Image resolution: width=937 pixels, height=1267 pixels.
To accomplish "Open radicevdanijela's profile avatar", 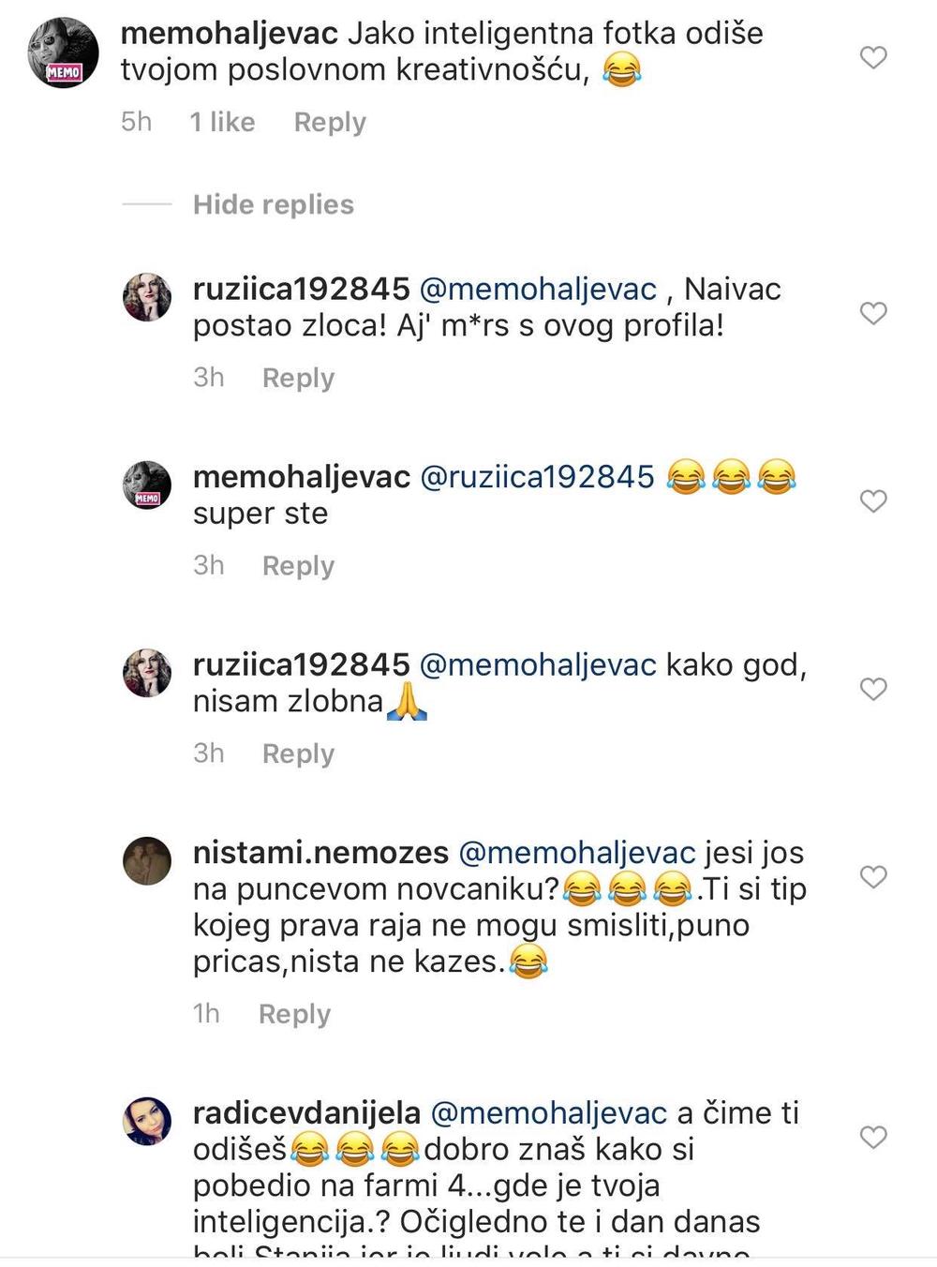I will tap(147, 1121).
